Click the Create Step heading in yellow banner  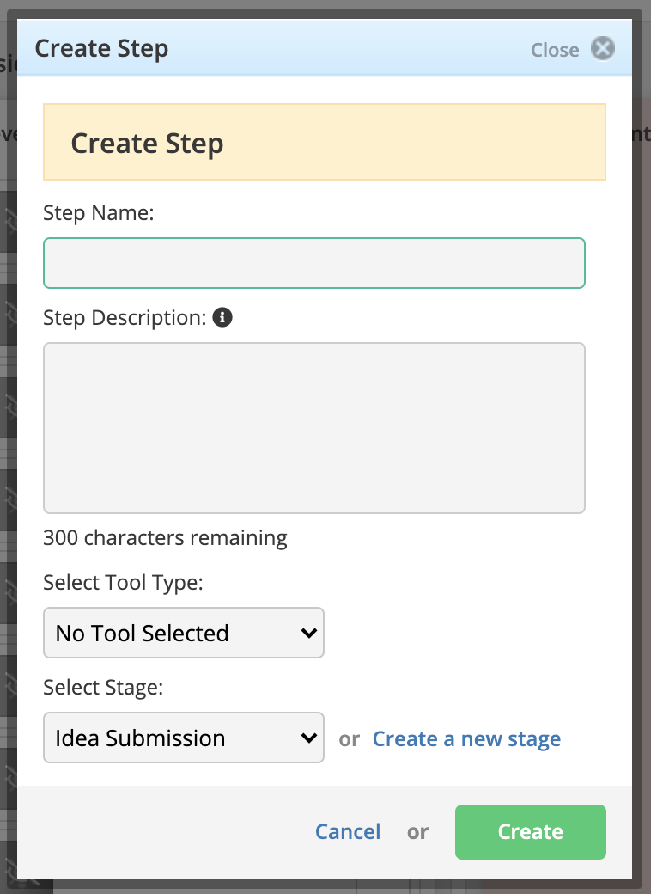pyautogui.click(x=147, y=143)
